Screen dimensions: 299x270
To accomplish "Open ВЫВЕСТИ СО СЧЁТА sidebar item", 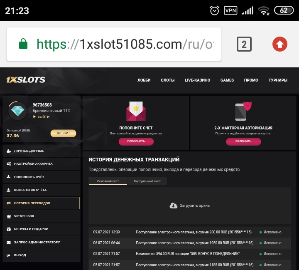I will click(42, 190).
